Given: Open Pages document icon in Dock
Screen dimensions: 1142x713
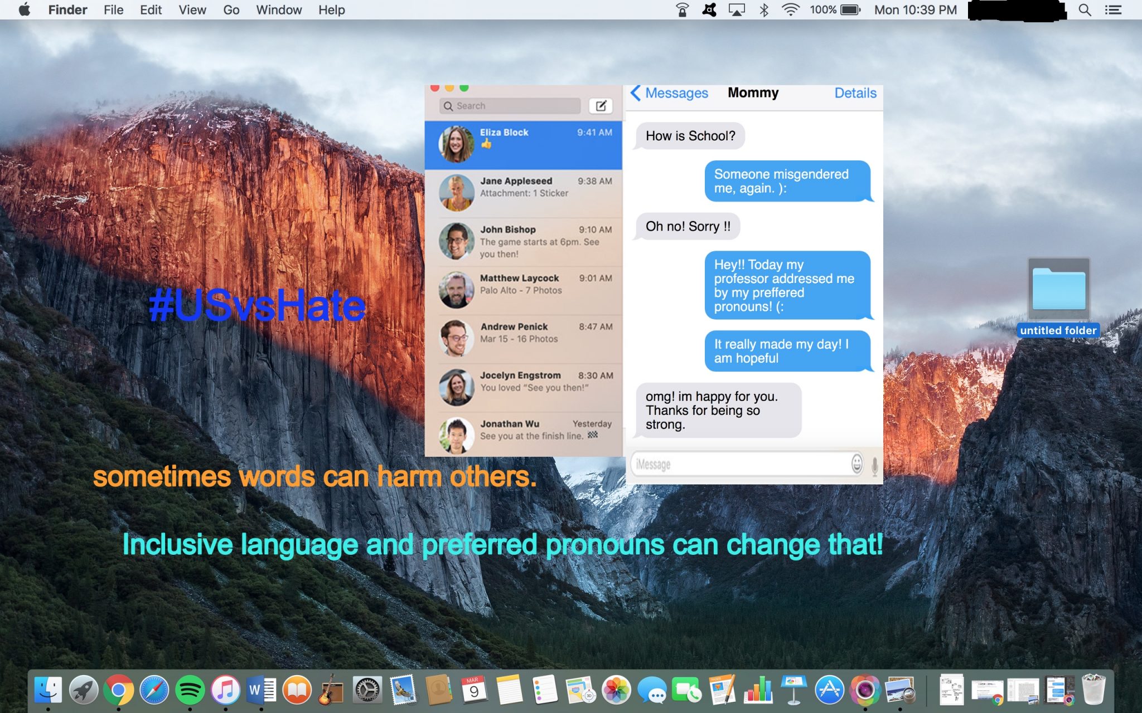Looking at the screenshot, I should coord(723,690).
